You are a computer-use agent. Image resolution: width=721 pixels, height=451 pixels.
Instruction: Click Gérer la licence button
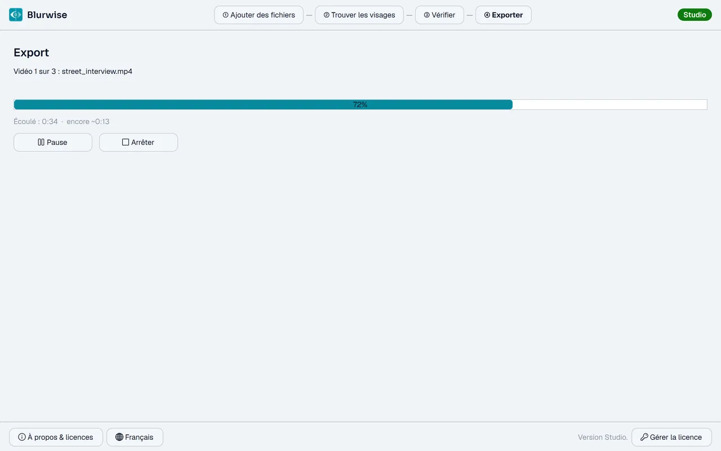[671, 437]
